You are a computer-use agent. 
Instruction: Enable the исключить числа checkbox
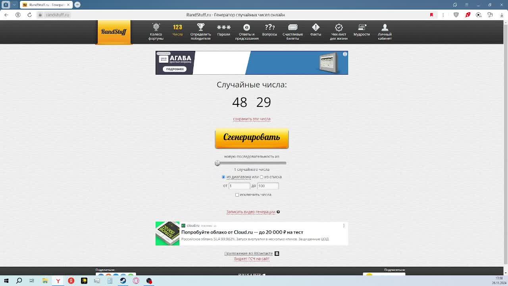coord(237,195)
